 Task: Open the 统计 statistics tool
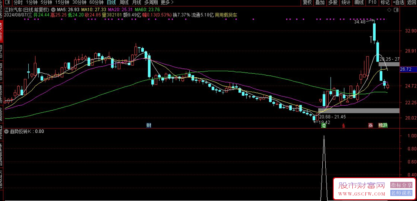coord(346,2)
